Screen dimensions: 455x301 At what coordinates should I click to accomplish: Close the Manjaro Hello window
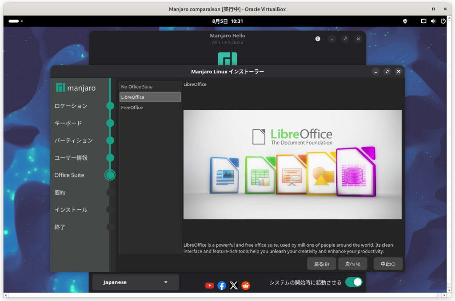(359, 39)
